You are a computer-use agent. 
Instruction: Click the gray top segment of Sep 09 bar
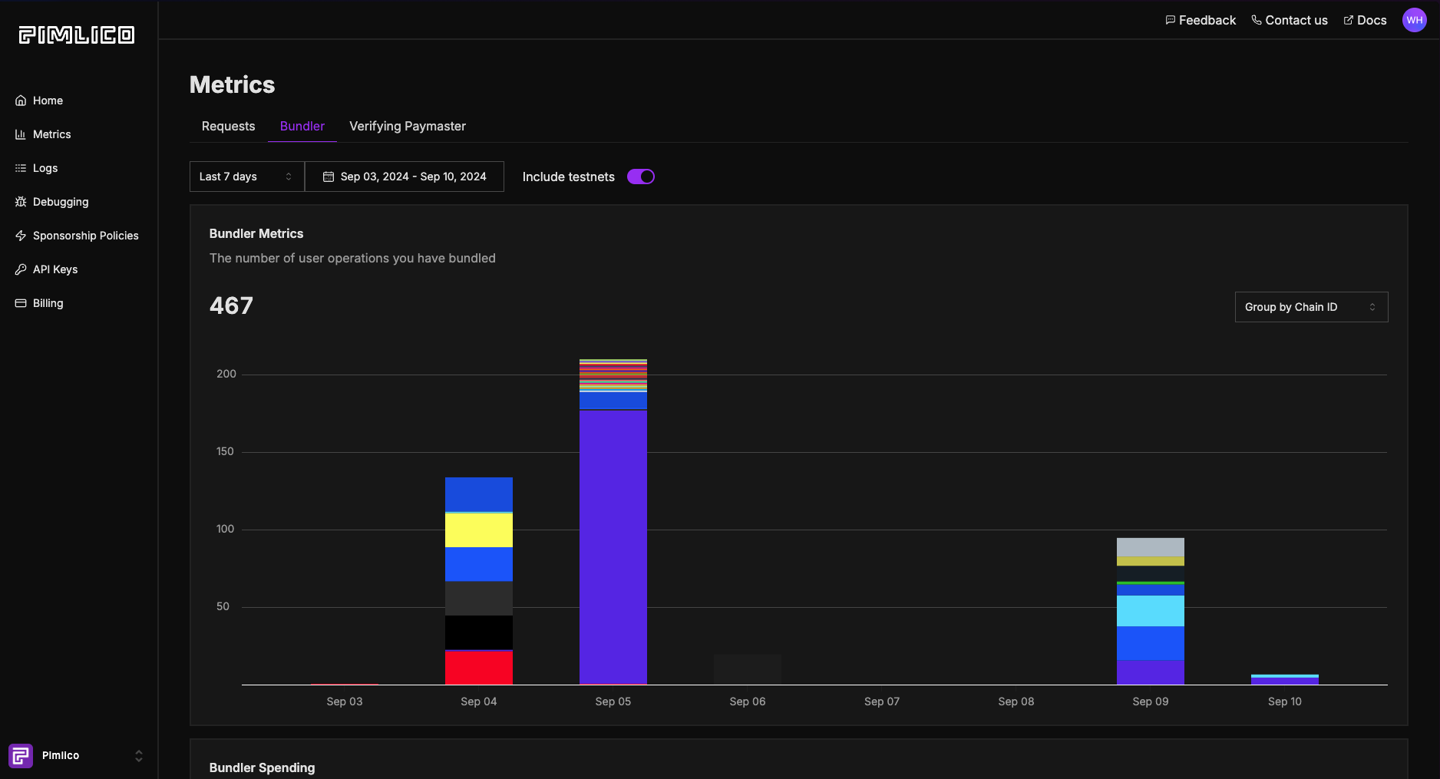[1151, 547]
